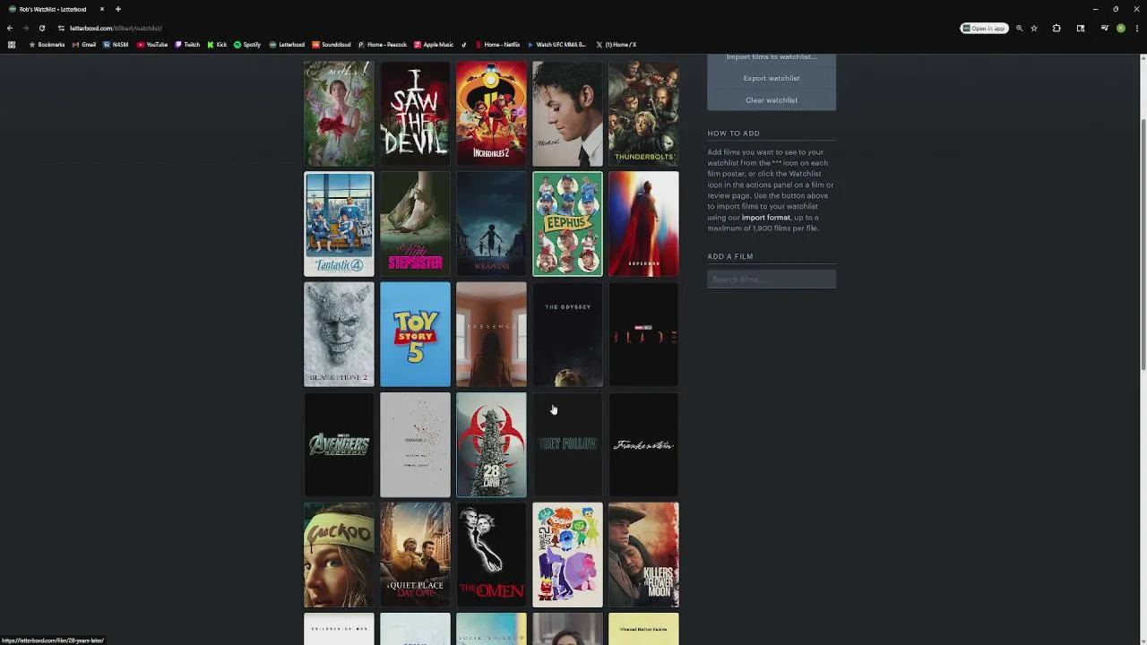Image resolution: width=1147 pixels, height=645 pixels.
Task: Open the I Saw the Devil poster
Action: coord(415,114)
